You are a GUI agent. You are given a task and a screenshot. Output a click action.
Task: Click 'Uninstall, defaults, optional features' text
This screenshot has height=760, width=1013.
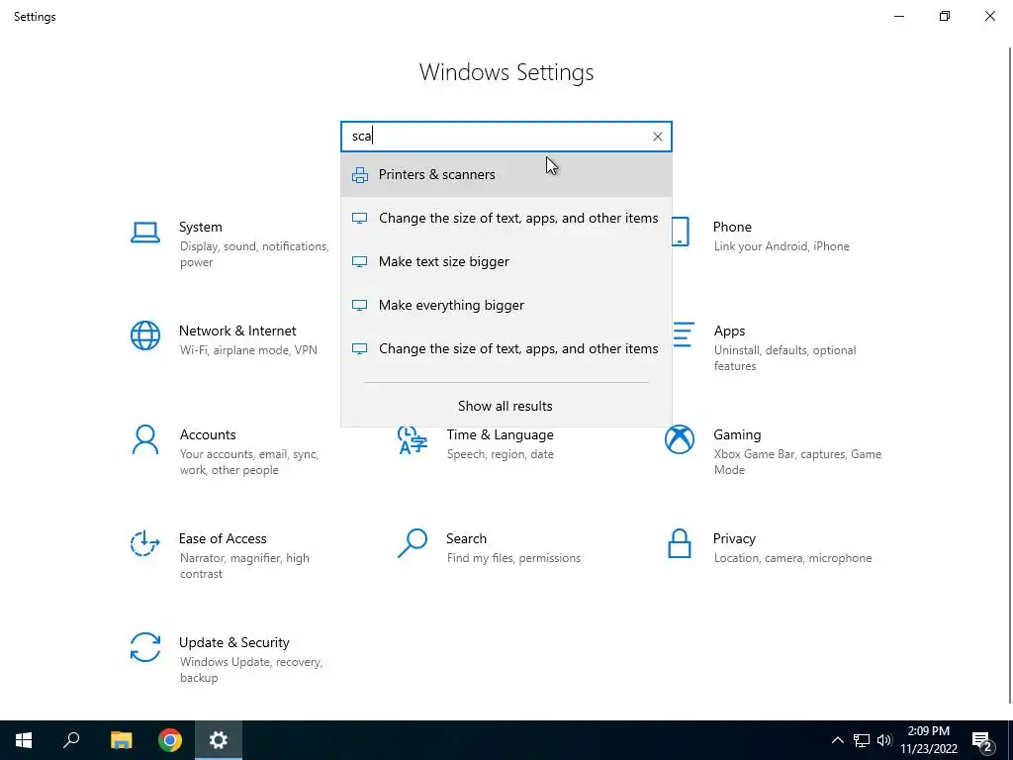784,358
